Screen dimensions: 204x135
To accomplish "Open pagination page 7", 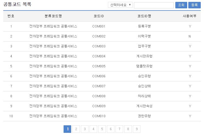I will click(x=119, y=129).
